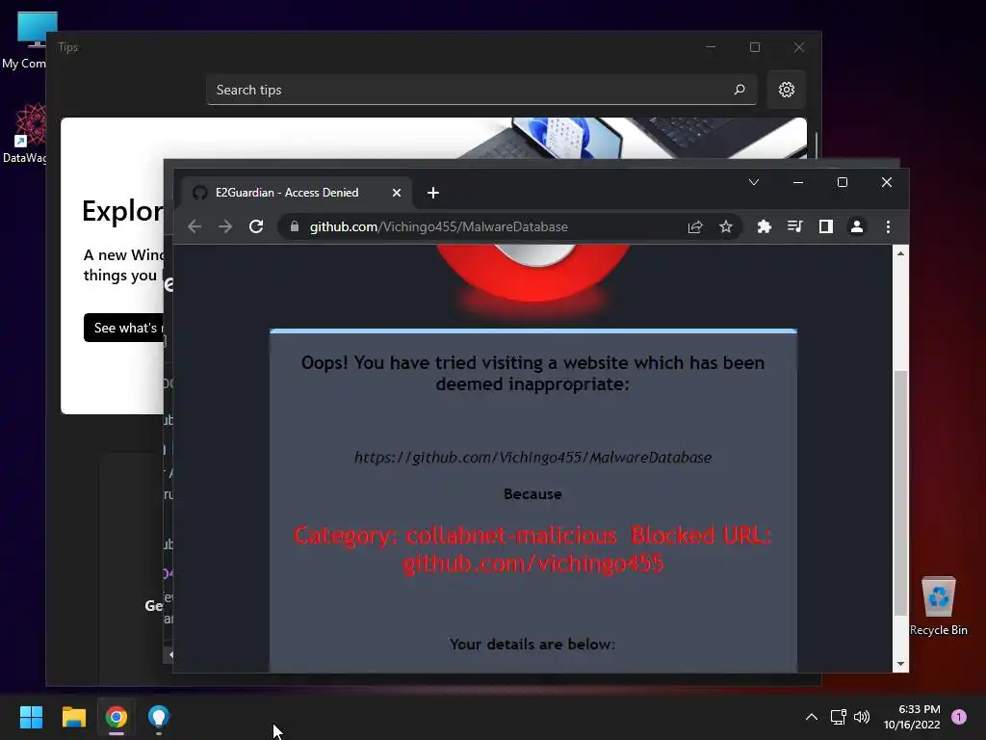Select the DataWag desktop shortcut
This screenshot has height=740, width=986.
(25, 134)
